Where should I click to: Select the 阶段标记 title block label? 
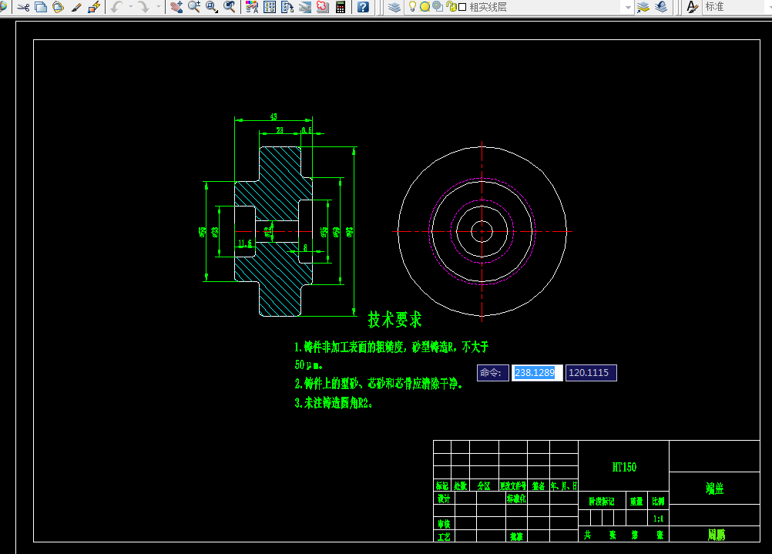pos(602,502)
